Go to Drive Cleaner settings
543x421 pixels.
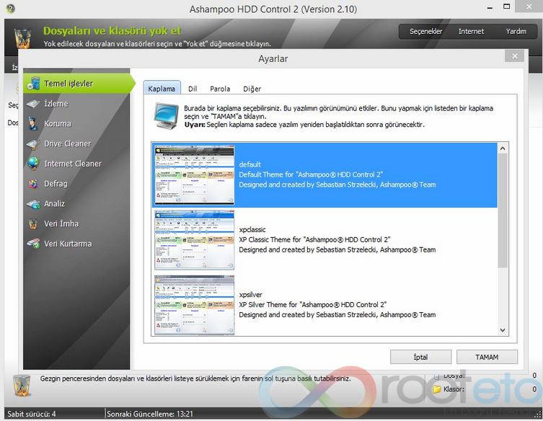76,143
